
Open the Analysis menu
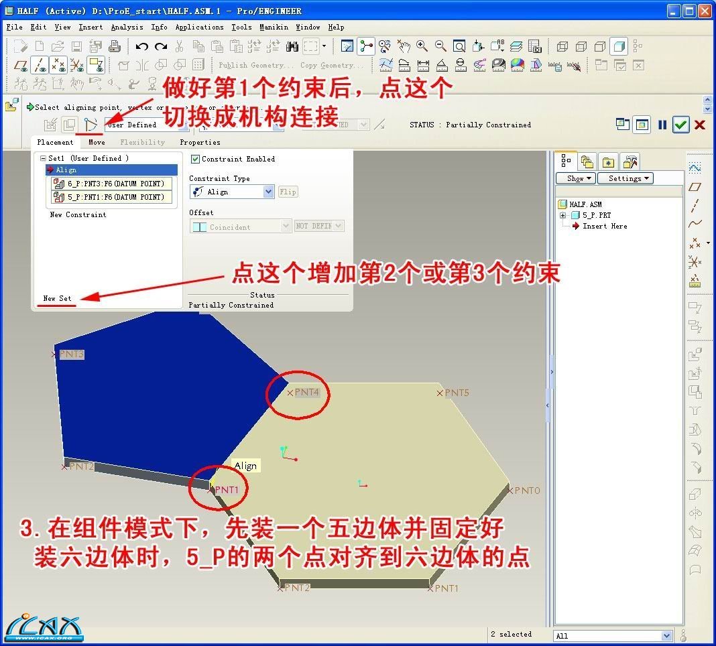pos(127,27)
